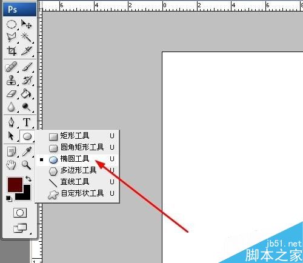Select the Notes tool
The image size is (303, 263).
(12, 151)
